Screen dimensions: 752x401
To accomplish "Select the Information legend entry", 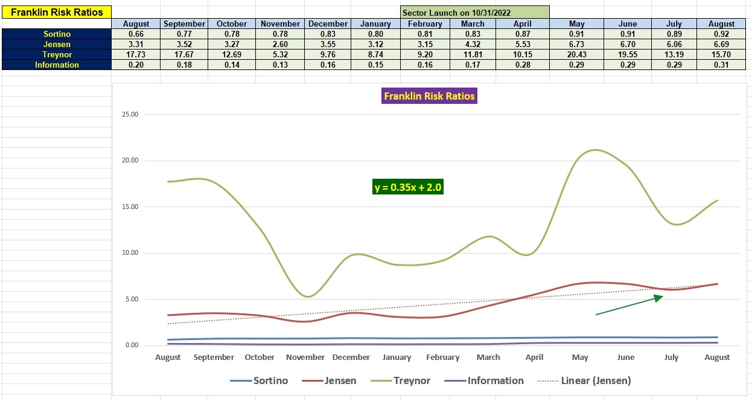I will 483,380.
